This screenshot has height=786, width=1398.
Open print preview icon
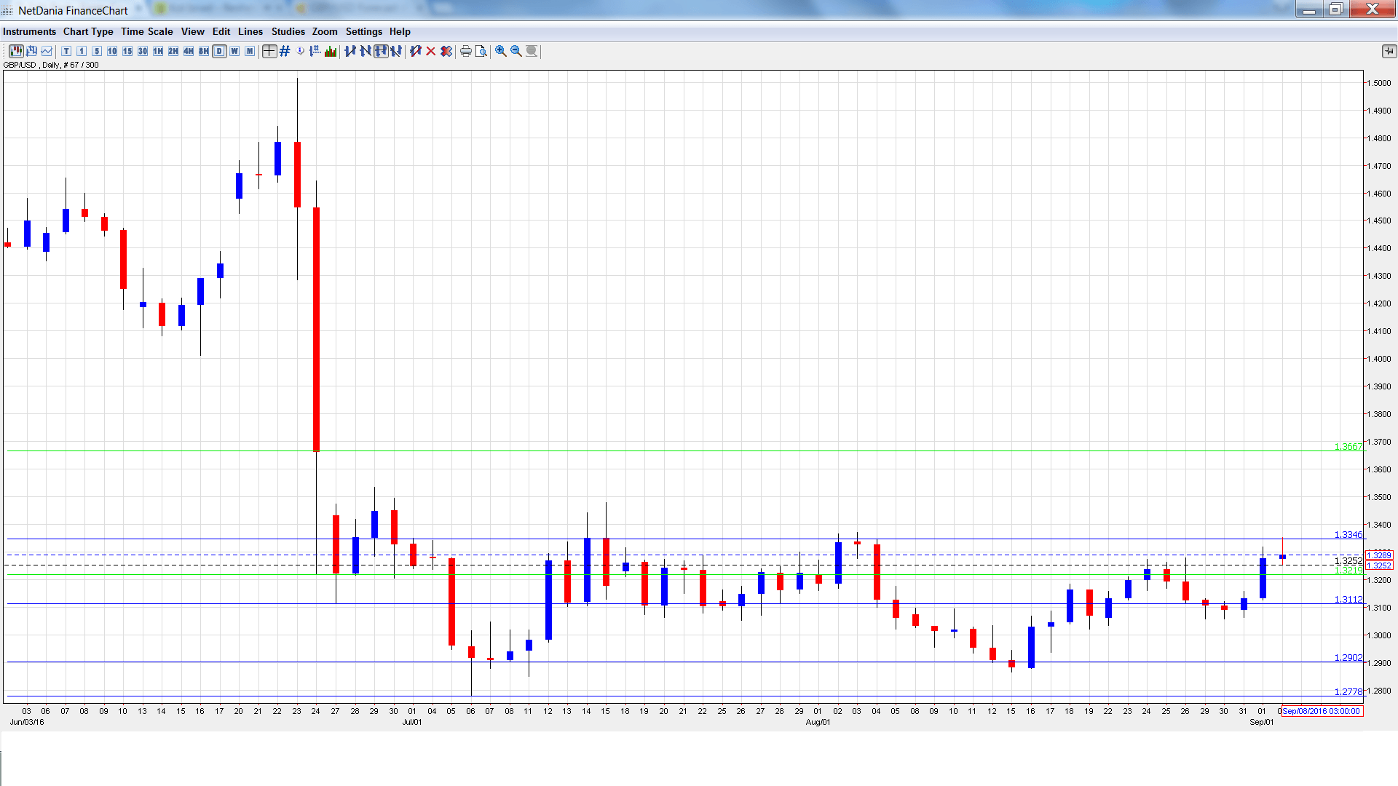pyautogui.click(x=481, y=51)
